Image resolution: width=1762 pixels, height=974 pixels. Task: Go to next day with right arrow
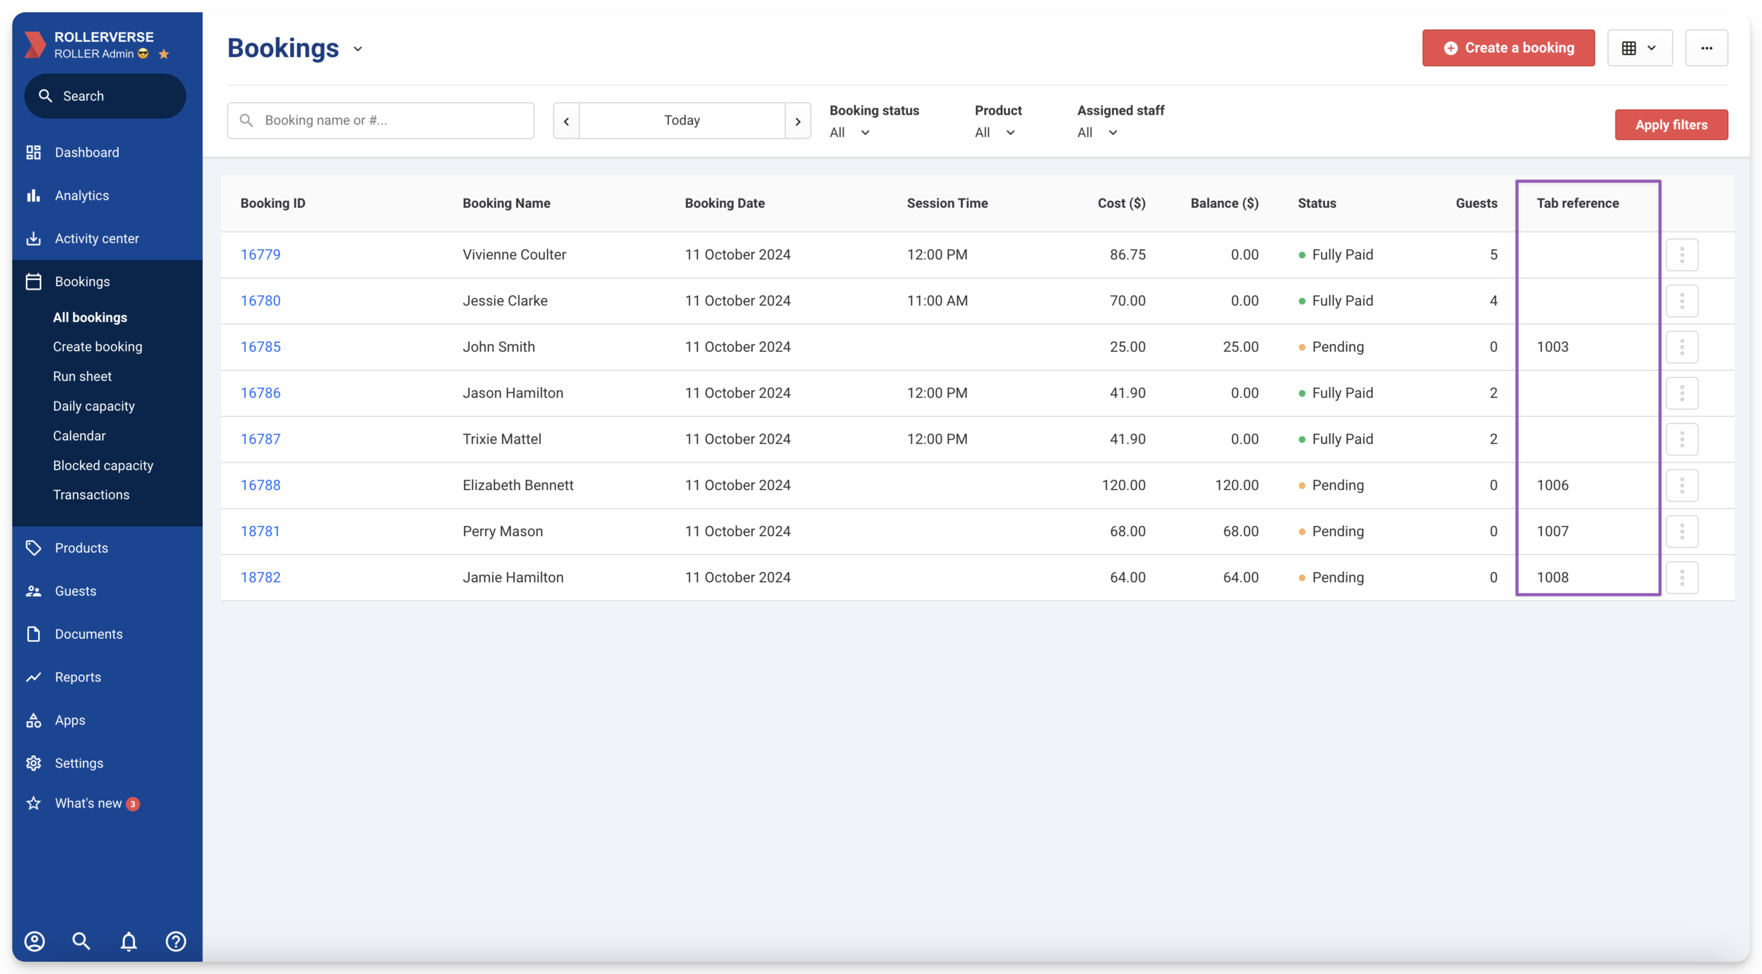pyautogui.click(x=798, y=121)
